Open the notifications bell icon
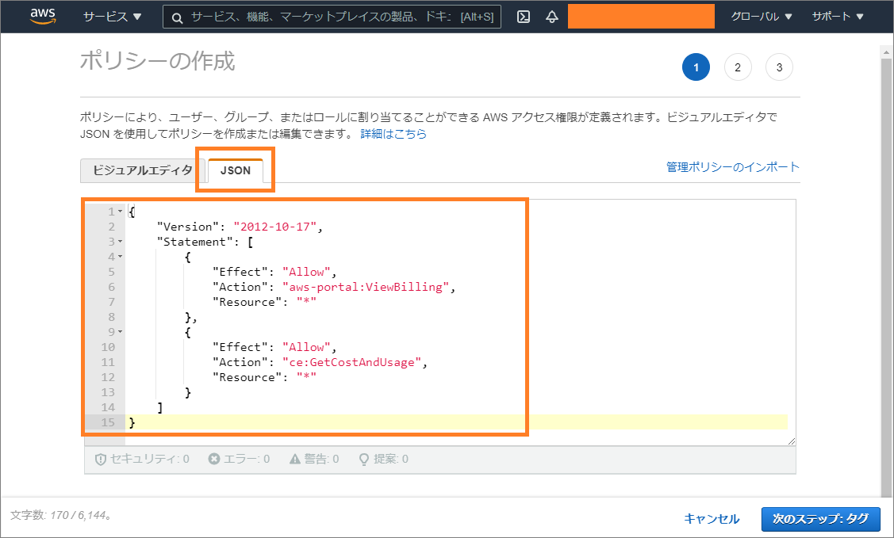Image resolution: width=894 pixels, height=538 pixels. (x=552, y=17)
